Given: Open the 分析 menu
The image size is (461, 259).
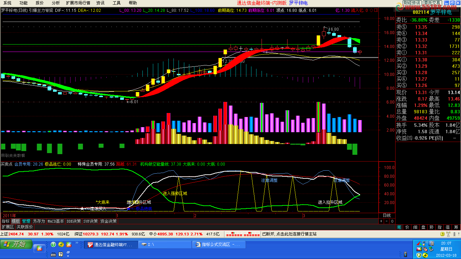Looking at the screenshot, I should point(56,3).
